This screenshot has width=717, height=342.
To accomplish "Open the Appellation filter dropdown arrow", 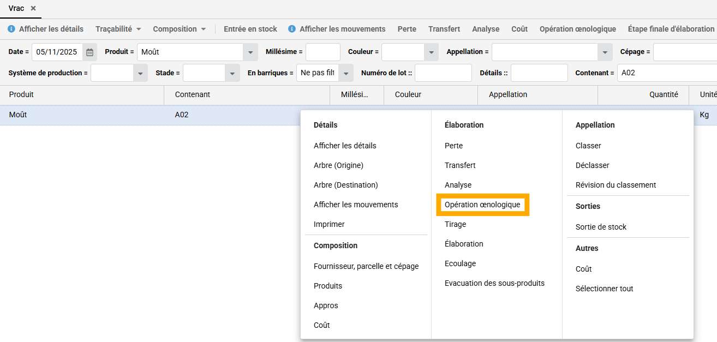I will [x=605, y=52].
